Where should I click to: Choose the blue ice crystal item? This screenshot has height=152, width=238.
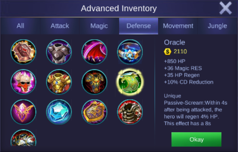coord(59,112)
